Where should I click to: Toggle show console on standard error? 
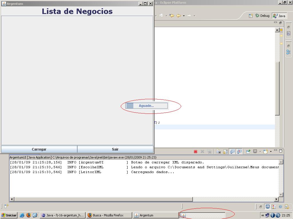pos(239,151)
